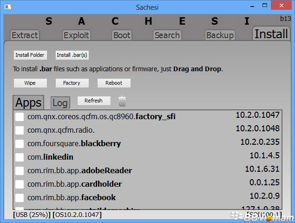Image resolution: width=295 pixels, height=223 pixels.
Task: Click version number 10.1.4.5
Action: click(264, 155)
